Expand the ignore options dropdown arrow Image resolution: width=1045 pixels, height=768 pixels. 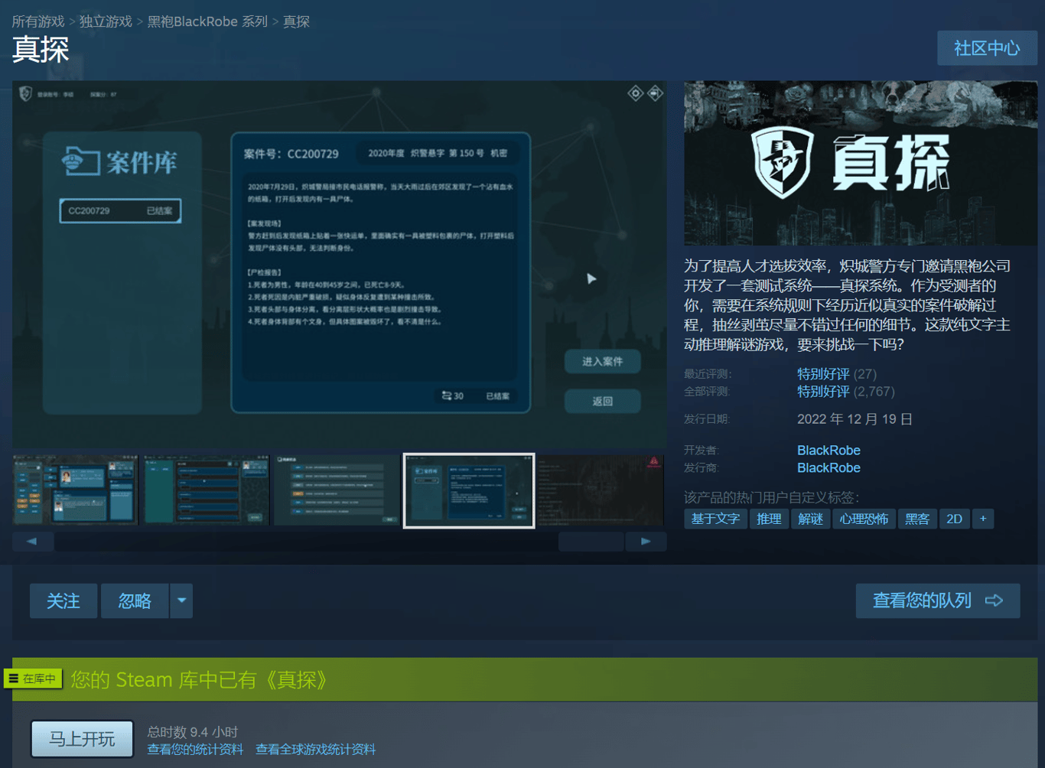(181, 600)
